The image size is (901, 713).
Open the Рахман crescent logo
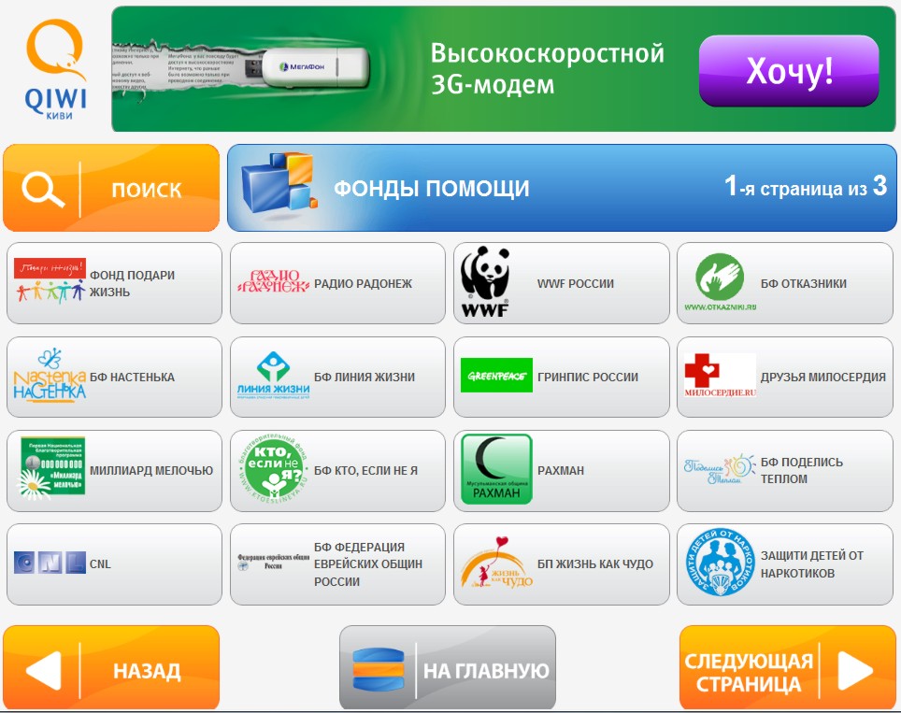point(496,469)
